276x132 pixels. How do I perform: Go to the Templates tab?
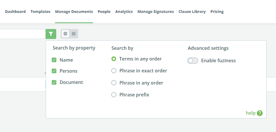pos(41,12)
